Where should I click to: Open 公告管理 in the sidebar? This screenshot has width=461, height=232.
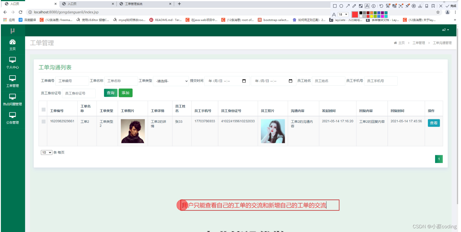pyautogui.click(x=12, y=118)
